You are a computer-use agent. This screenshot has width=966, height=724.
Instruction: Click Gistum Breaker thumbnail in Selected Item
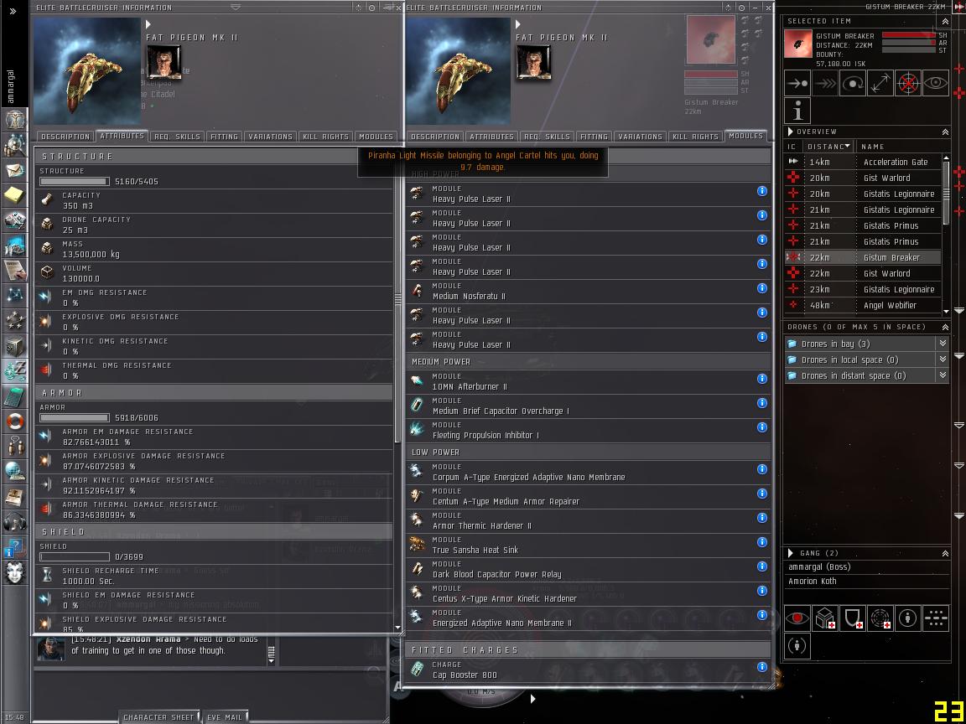[x=797, y=44]
